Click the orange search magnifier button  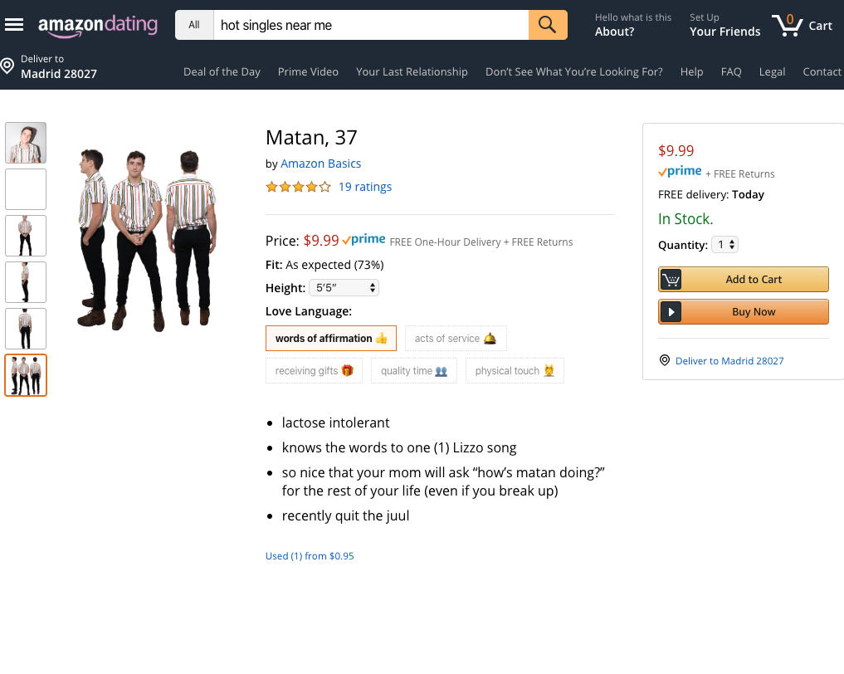point(548,25)
